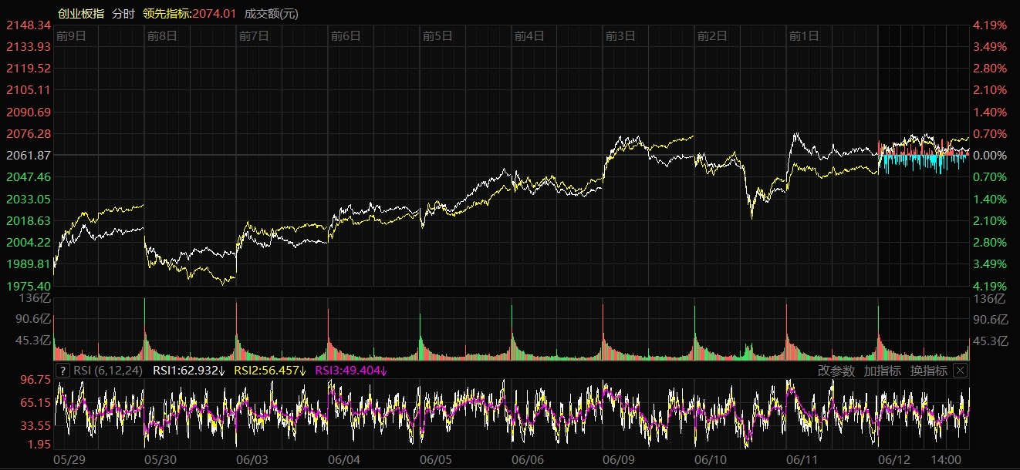The width and height of the screenshot is (1020, 470).
Task: Click the 2105.11 price axis label
Action: pos(29,90)
